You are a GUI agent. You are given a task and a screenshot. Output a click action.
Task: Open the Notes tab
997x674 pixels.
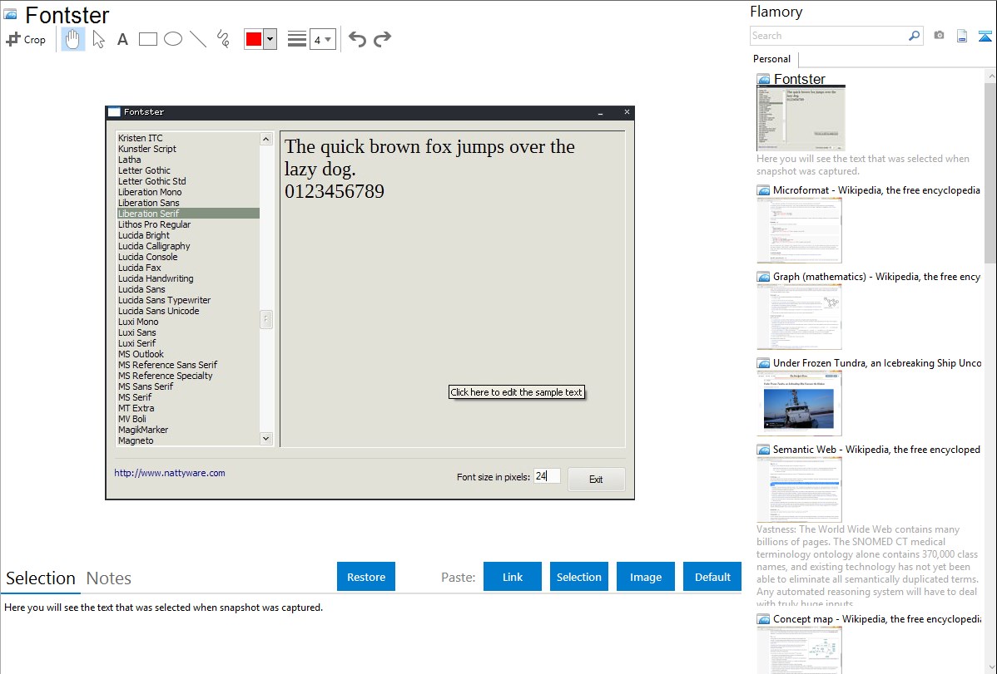(x=109, y=578)
